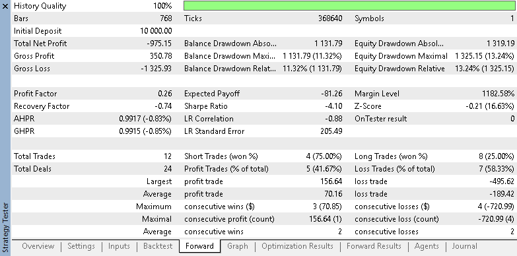Select the Ticks value 368640

click(x=330, y=18)
